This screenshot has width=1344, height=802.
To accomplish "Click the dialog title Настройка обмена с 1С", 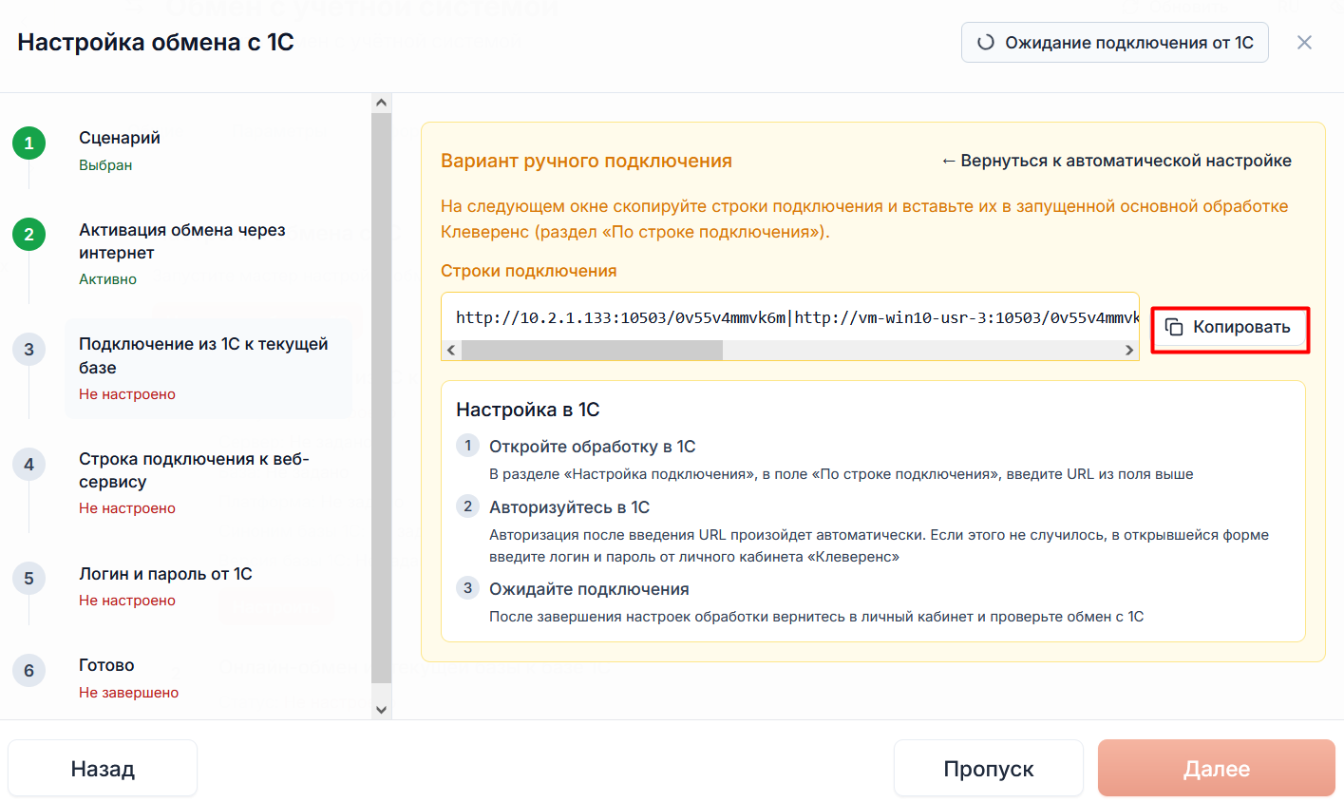I will click(x=156, y=43).
